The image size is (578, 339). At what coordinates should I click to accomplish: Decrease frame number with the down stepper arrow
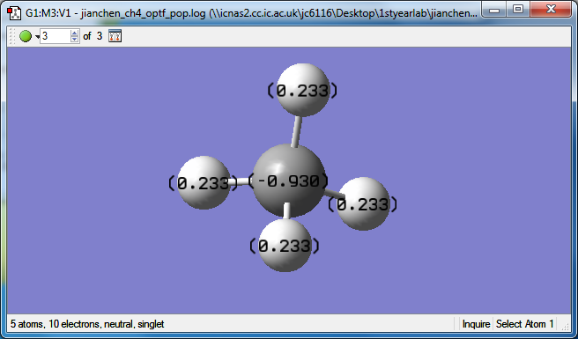tap(75, 40)
